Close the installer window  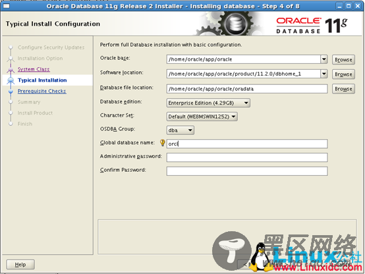(x=358, y=6)
